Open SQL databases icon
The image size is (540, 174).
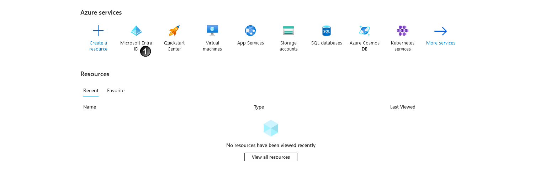point(327,31)
